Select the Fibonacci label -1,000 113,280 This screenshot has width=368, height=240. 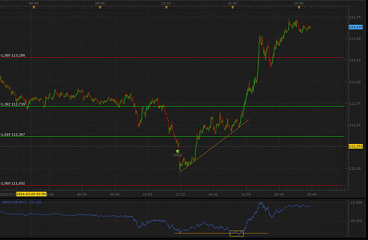[12, 55]
